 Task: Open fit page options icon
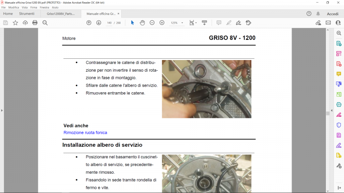pyautogui.click(x=193, y=23)
